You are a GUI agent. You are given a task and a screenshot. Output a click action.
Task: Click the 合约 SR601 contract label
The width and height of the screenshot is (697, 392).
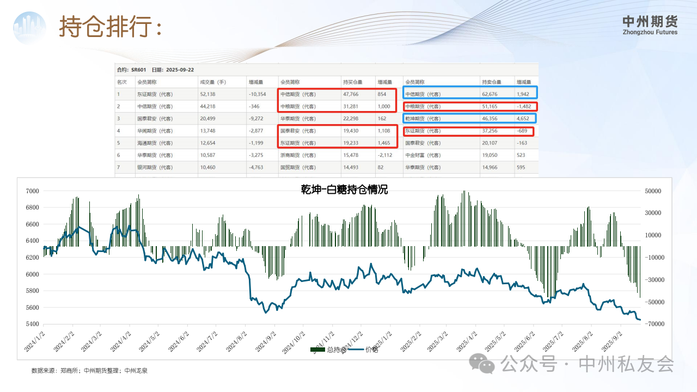point(132,70)
